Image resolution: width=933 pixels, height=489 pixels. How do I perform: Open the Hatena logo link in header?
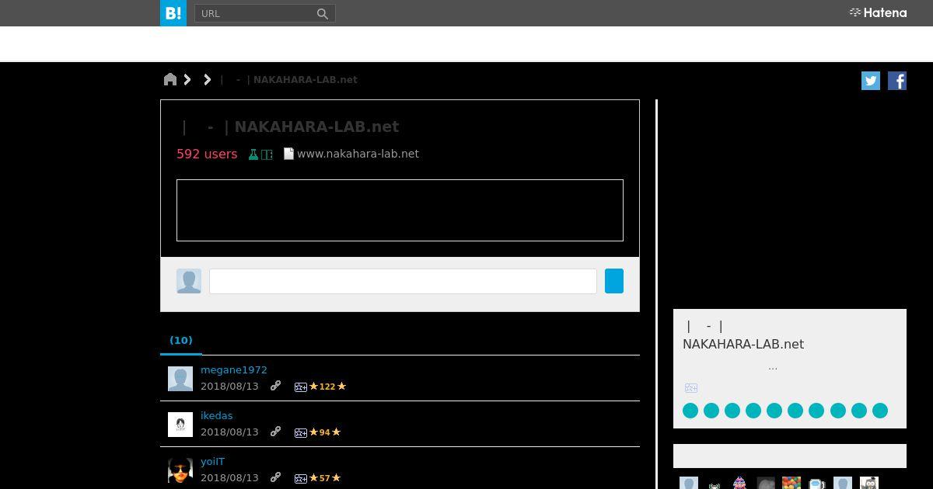[878, 13]
